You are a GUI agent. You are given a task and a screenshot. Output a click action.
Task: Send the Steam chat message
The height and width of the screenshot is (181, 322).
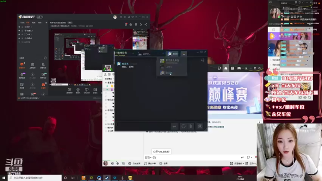(x=174, y=126)
